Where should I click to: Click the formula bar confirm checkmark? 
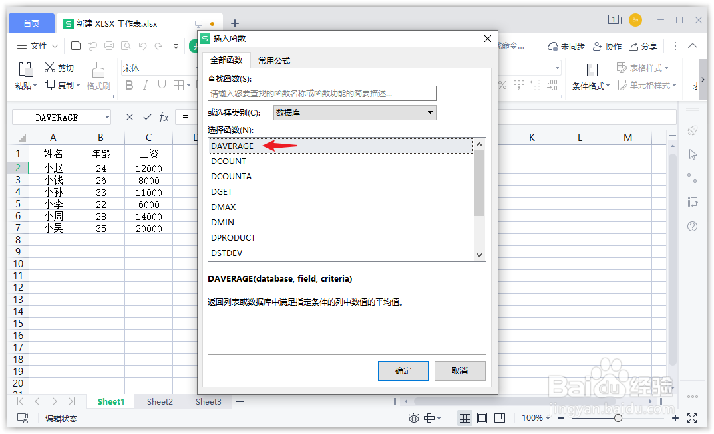pos(147,117)
